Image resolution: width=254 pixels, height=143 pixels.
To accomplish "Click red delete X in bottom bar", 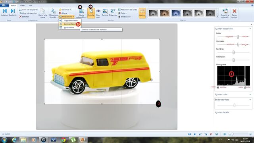I will [x=211, y=134].
